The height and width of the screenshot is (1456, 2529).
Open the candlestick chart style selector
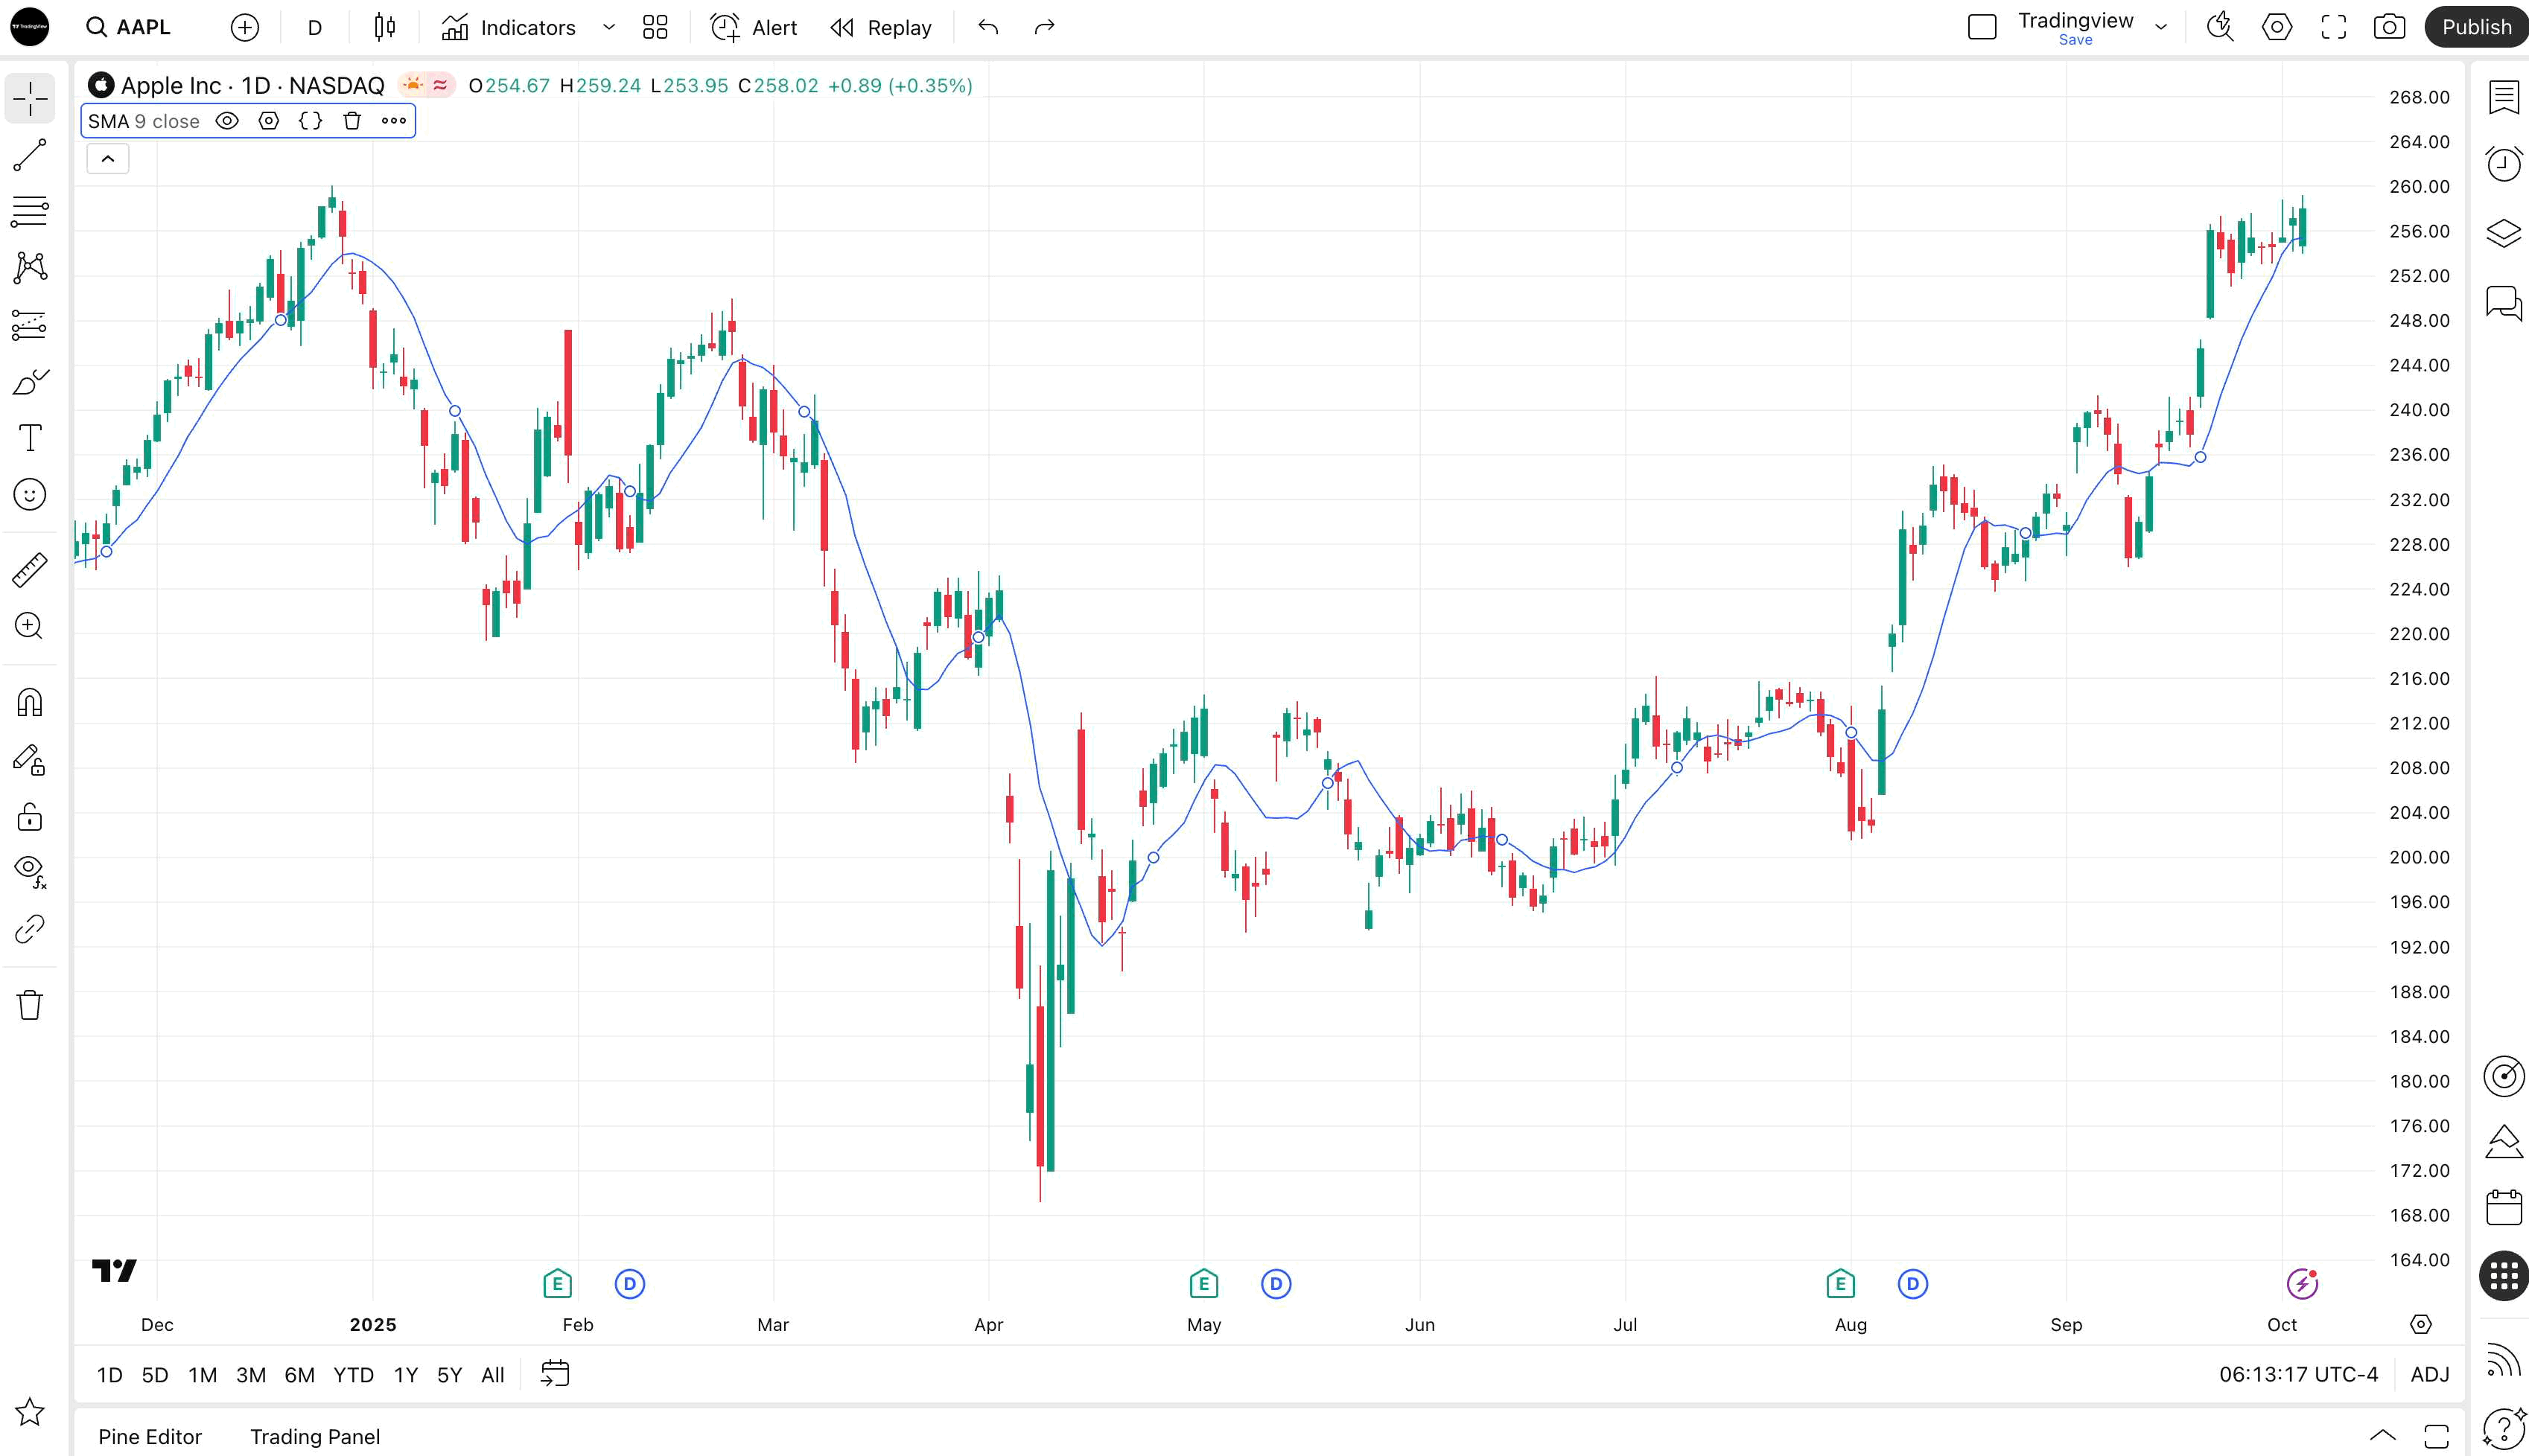(x=384, y=27)
